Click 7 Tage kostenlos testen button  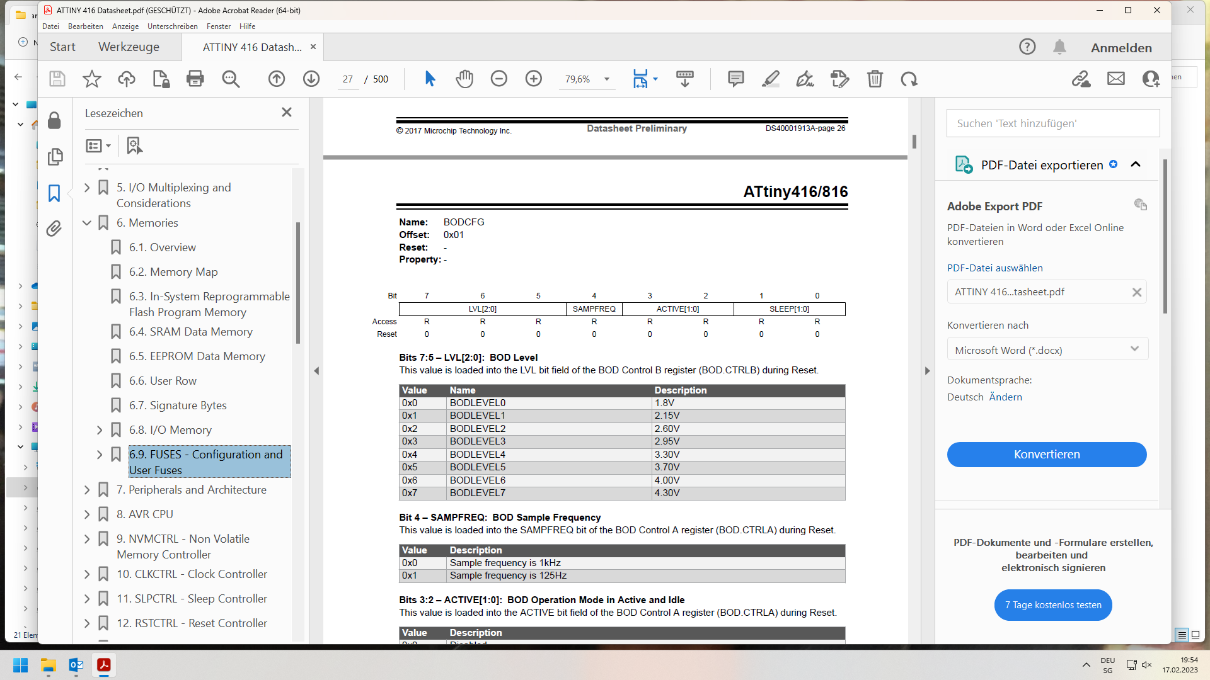pos(1053,604)
